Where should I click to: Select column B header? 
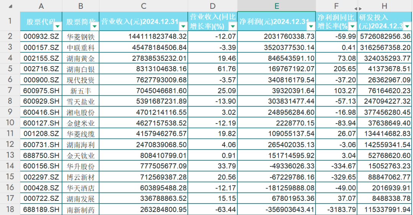81,6
